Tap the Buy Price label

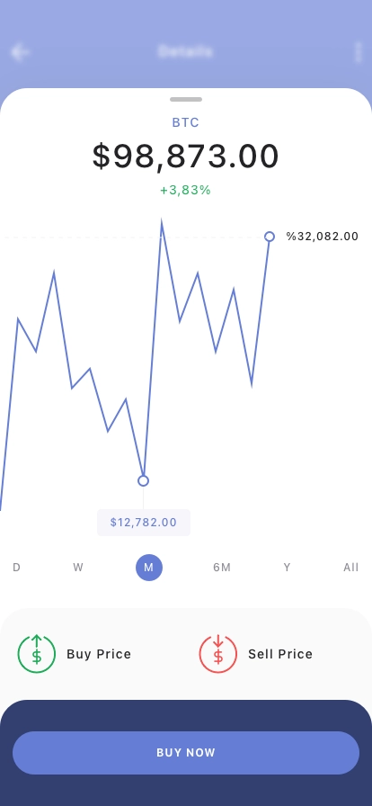tap(99, 654)
